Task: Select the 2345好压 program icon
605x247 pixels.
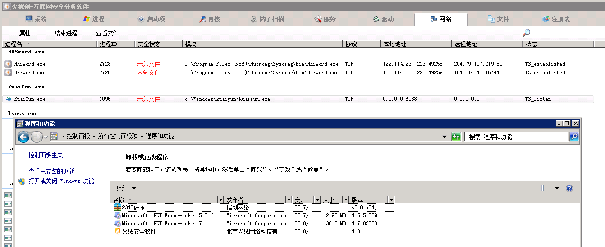Action: [x=118, y=207]
